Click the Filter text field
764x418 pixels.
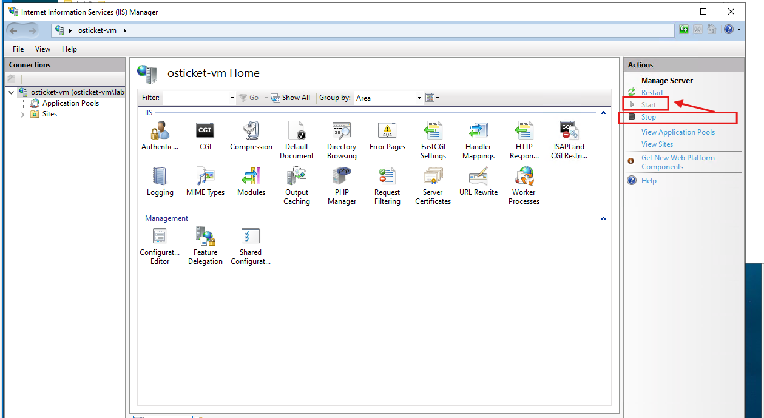click(x=195, y=98)
